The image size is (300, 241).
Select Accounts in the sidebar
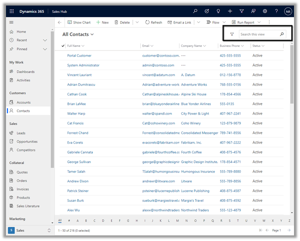(x=24, y=103)
